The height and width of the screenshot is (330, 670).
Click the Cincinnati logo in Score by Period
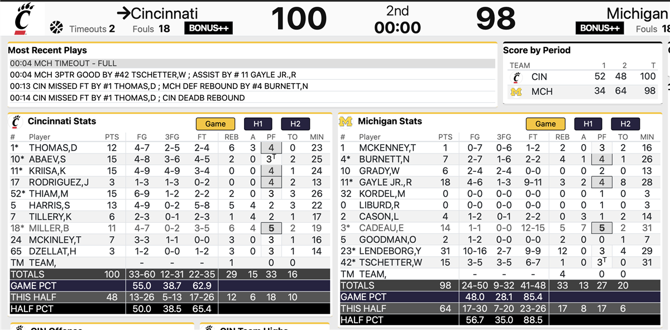click(516, 77)
